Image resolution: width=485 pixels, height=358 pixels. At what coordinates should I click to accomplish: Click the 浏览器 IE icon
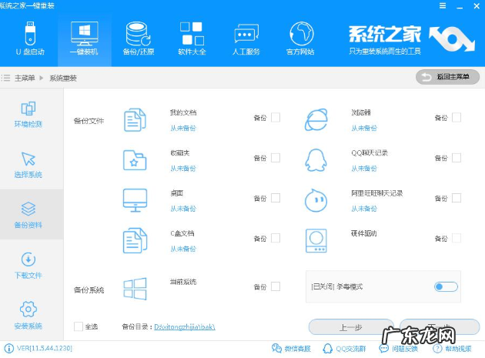pyautogui.click(x=316, y=120)
